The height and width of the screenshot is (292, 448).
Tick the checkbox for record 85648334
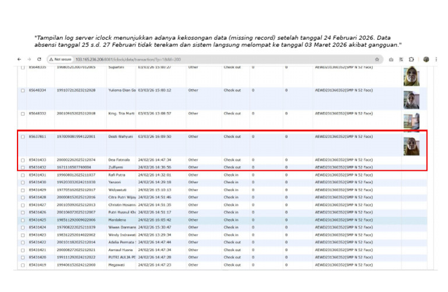(23, 90)
